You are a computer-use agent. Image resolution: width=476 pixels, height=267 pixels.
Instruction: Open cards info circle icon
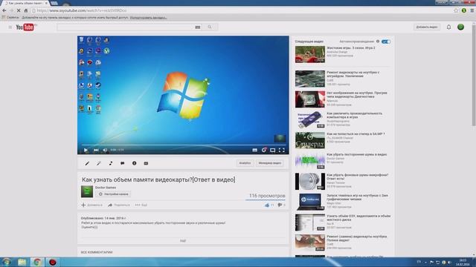(134, 163)
